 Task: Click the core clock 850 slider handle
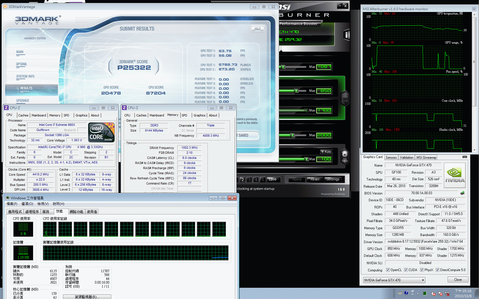(x=297, y=91)
